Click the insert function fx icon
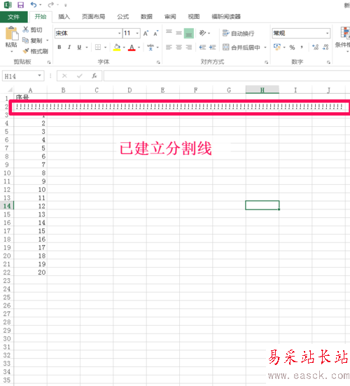The image size is (350, 386). tap(94, 76)
